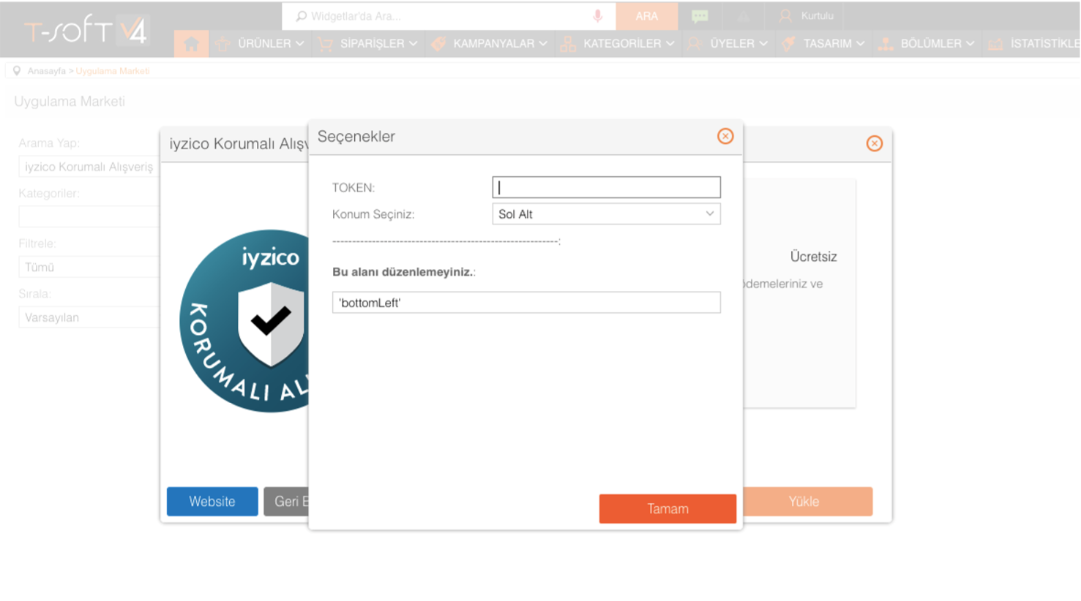Open the SİPARİŞLER menu

coord(372,44)
